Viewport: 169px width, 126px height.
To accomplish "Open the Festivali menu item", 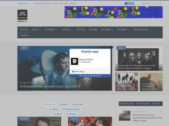I will tap(81, 29).
